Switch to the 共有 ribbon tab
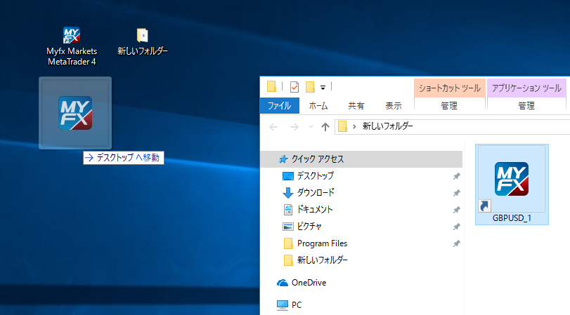This screenshot has height=315, width=570. (x=356, y=106)
